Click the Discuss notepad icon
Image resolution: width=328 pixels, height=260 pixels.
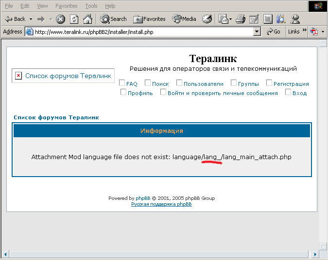coord(268,19)
